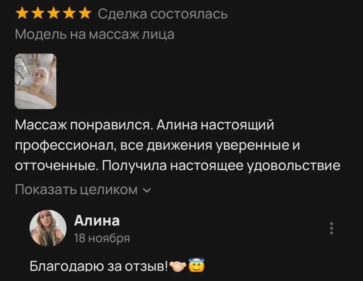Click the smiling halo emoji in the reply

196,265
